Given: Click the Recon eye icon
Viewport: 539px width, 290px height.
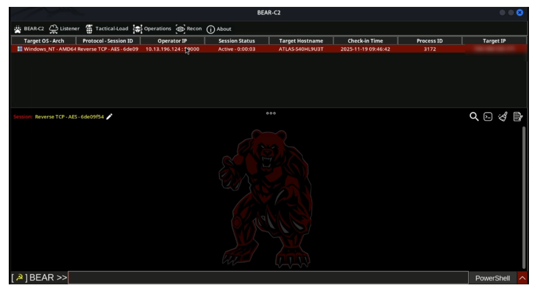Looking at the screenshot, I should [x=180, y=29].
